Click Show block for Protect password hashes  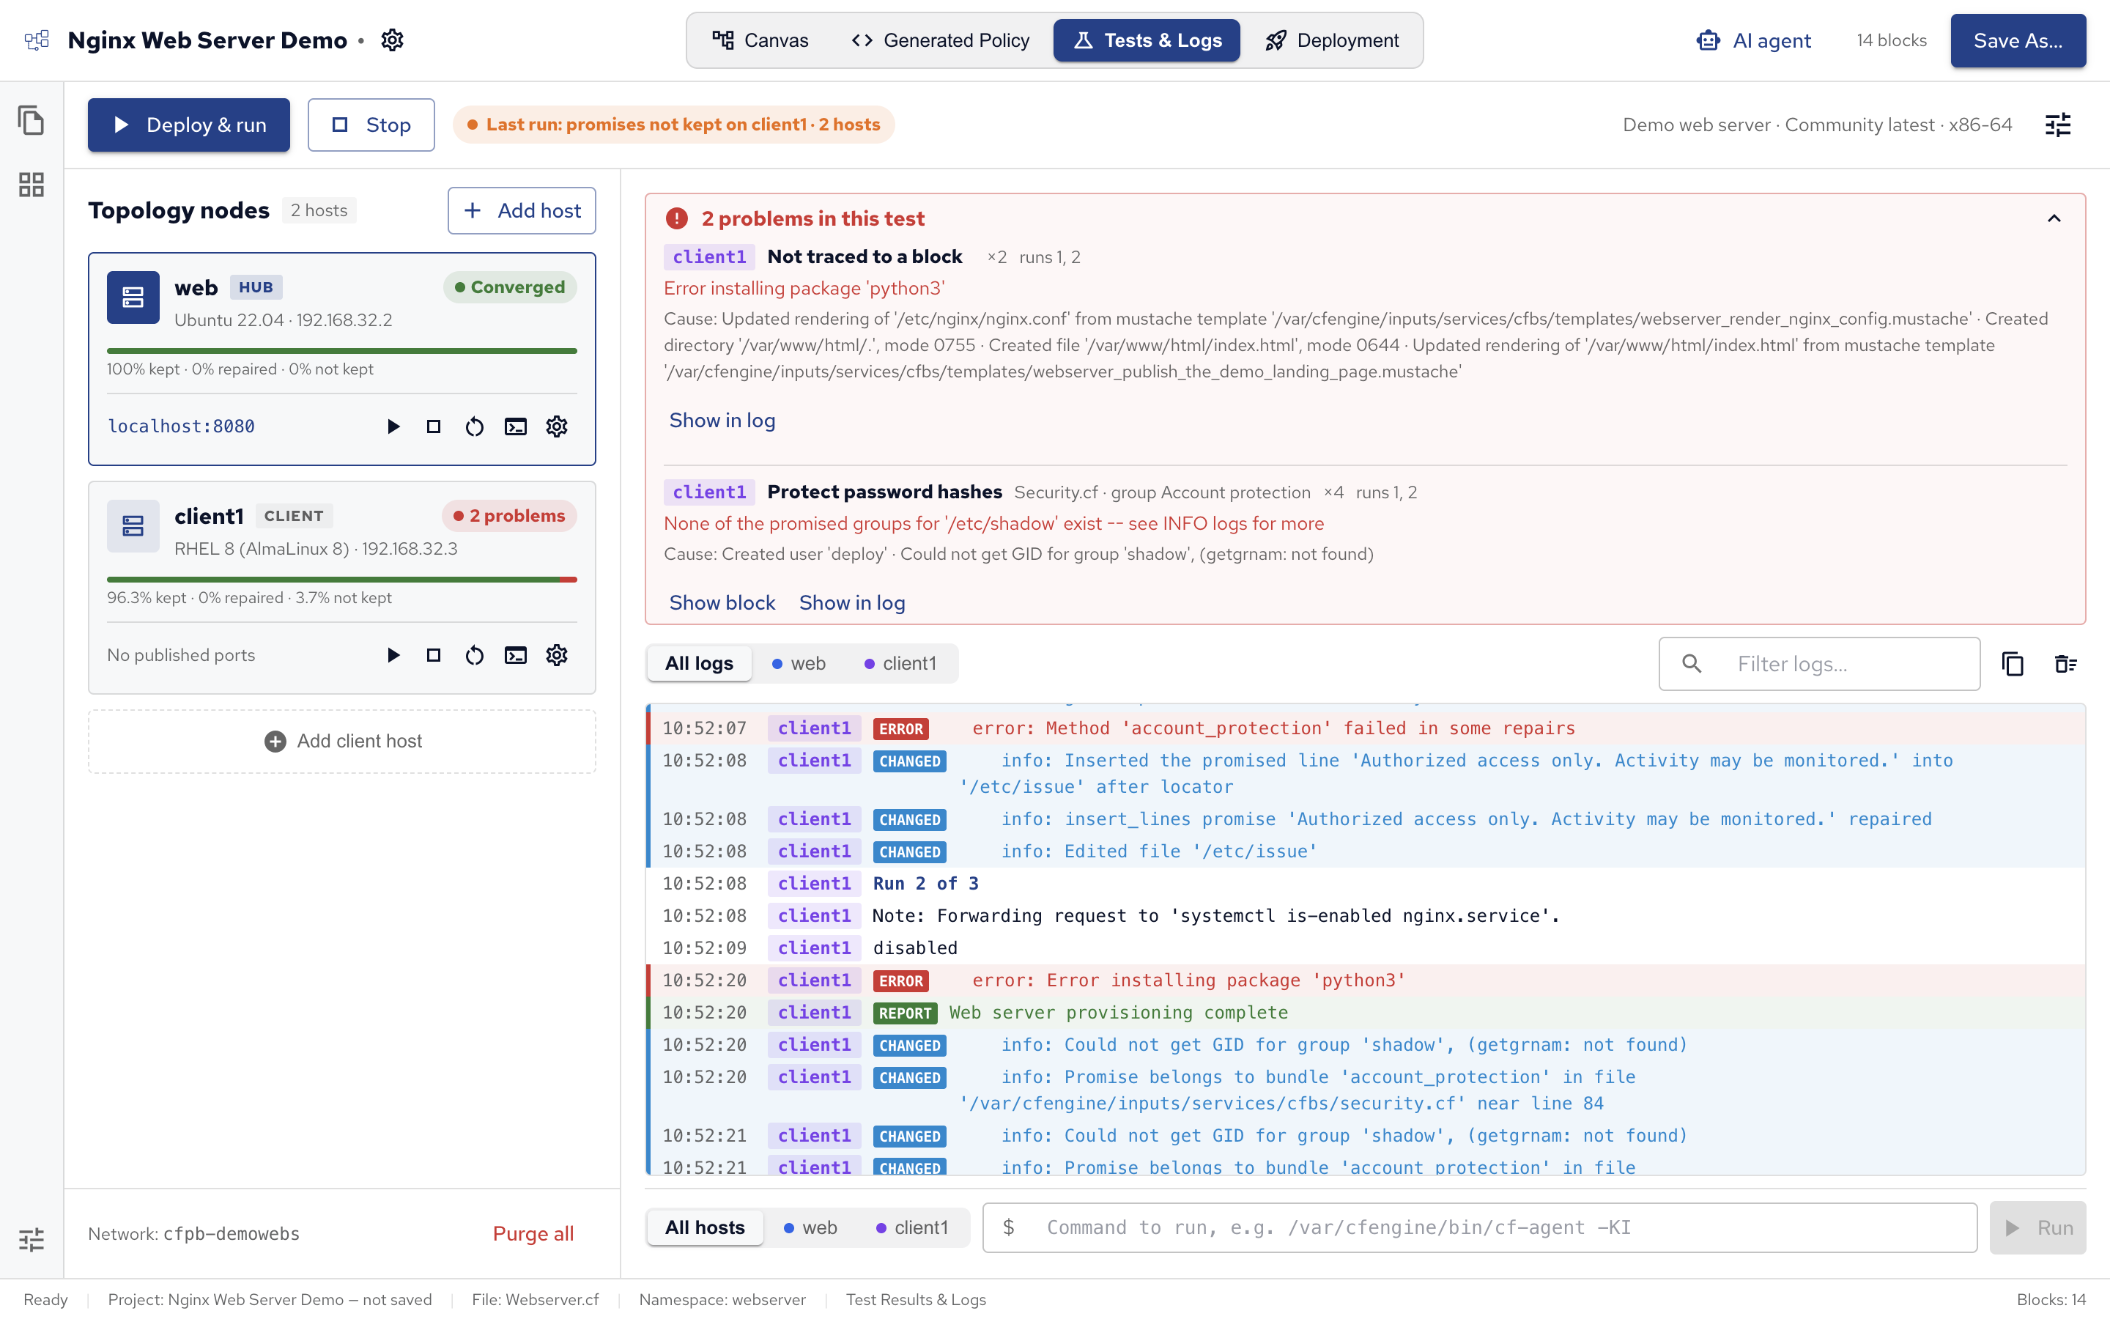point(722,603)
